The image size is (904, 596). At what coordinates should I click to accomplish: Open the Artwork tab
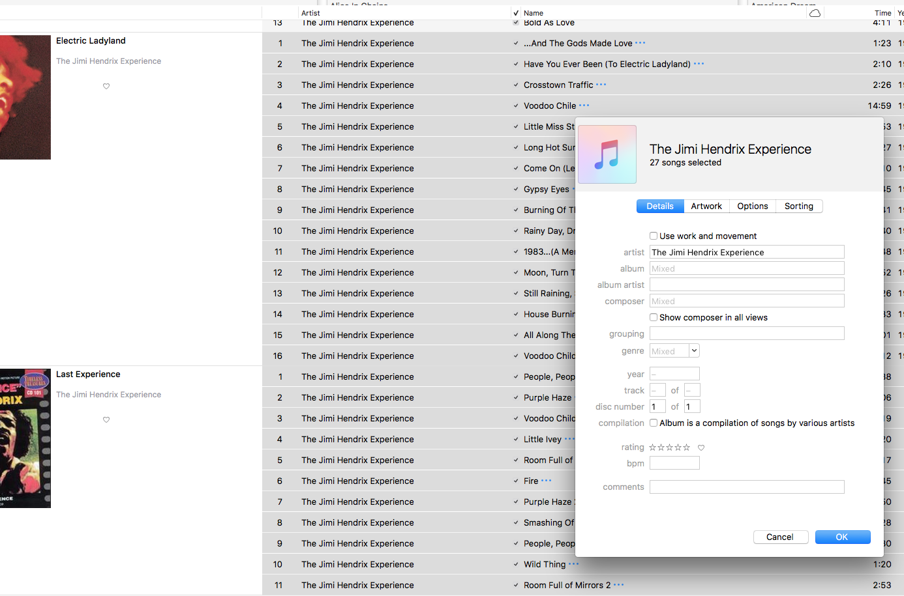pyautogui.click(x=706, y=206)
